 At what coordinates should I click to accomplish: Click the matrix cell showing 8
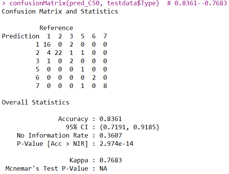[105, 86]
